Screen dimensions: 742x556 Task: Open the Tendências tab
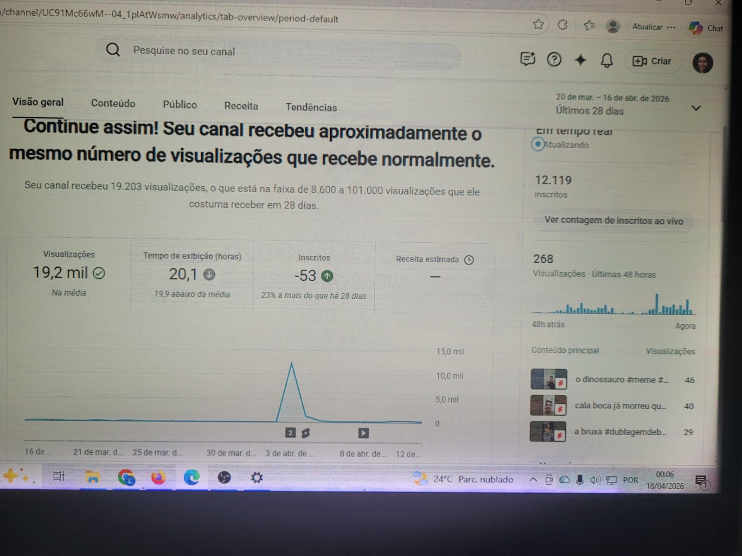pyautogui.click(x=311, y=107)
